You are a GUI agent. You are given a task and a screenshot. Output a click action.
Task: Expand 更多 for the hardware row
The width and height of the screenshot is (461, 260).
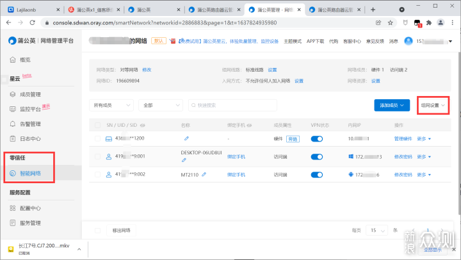pyautogui.click(x=424, y=139)
